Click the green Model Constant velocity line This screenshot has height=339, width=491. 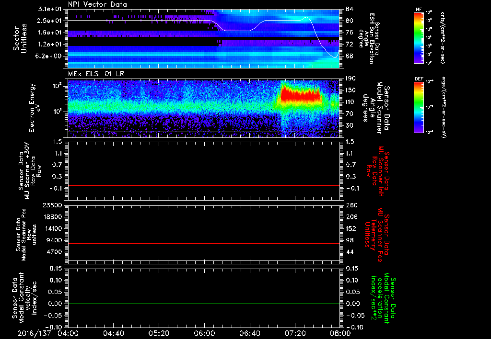pyautogui.click(x=204, y=304)
